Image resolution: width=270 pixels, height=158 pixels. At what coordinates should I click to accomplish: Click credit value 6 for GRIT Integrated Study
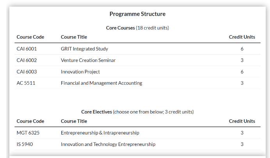242,49
